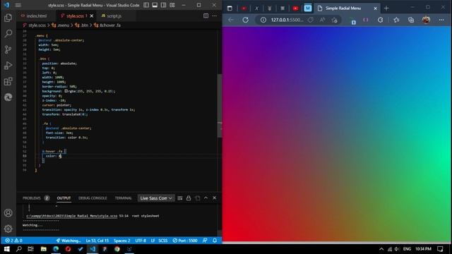Select the Output panel tab
452x254 pixels.
[64, 198]
